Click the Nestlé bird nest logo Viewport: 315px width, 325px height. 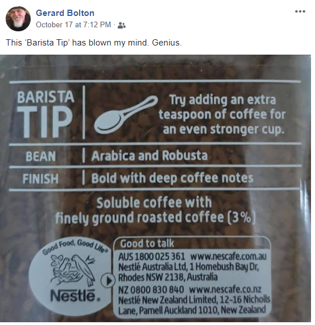73,270
